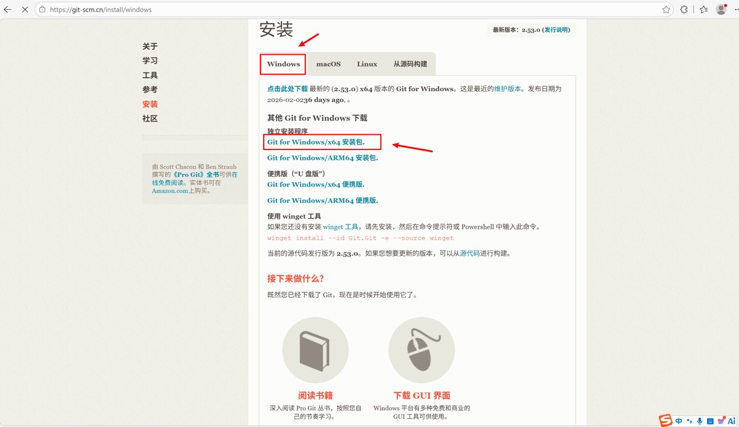Open 参考 in the sidebar

(150, 89)
